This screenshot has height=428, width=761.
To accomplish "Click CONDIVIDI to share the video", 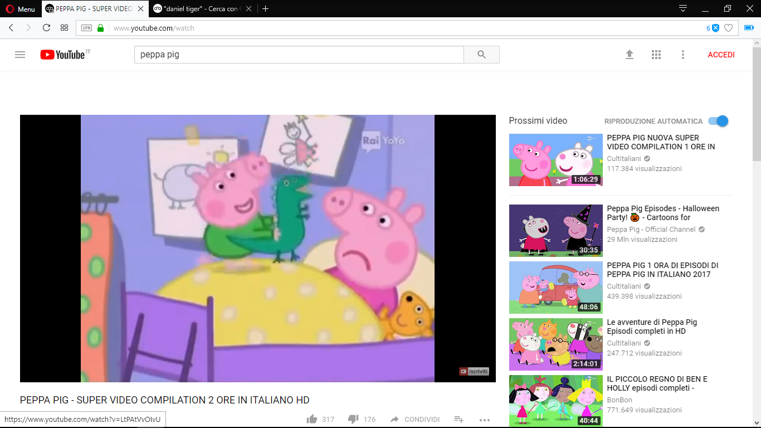I will coord(415,419).
